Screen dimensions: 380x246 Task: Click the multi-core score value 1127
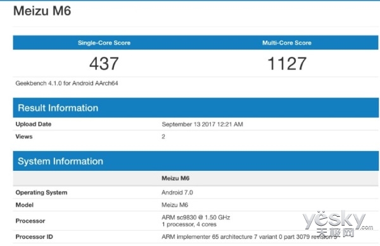(287, 63)
